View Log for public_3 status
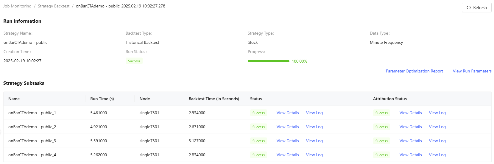The image size is (494, 164). point(314,141)
